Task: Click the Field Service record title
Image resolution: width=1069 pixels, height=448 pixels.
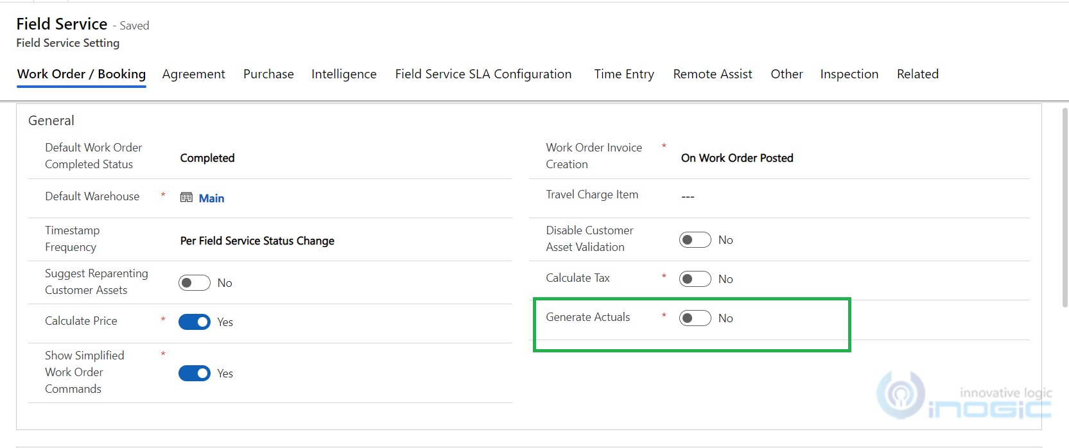Action: [62, 24]
